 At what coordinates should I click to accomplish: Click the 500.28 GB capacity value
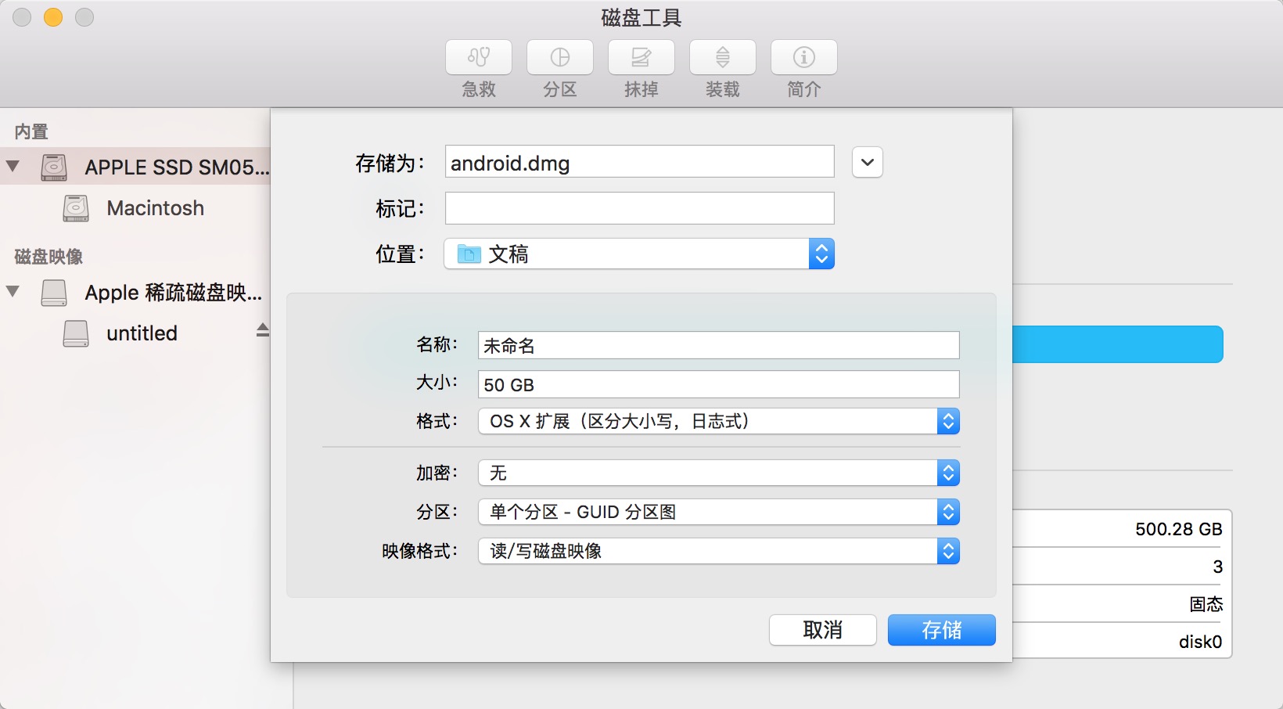pos(1178,529)
